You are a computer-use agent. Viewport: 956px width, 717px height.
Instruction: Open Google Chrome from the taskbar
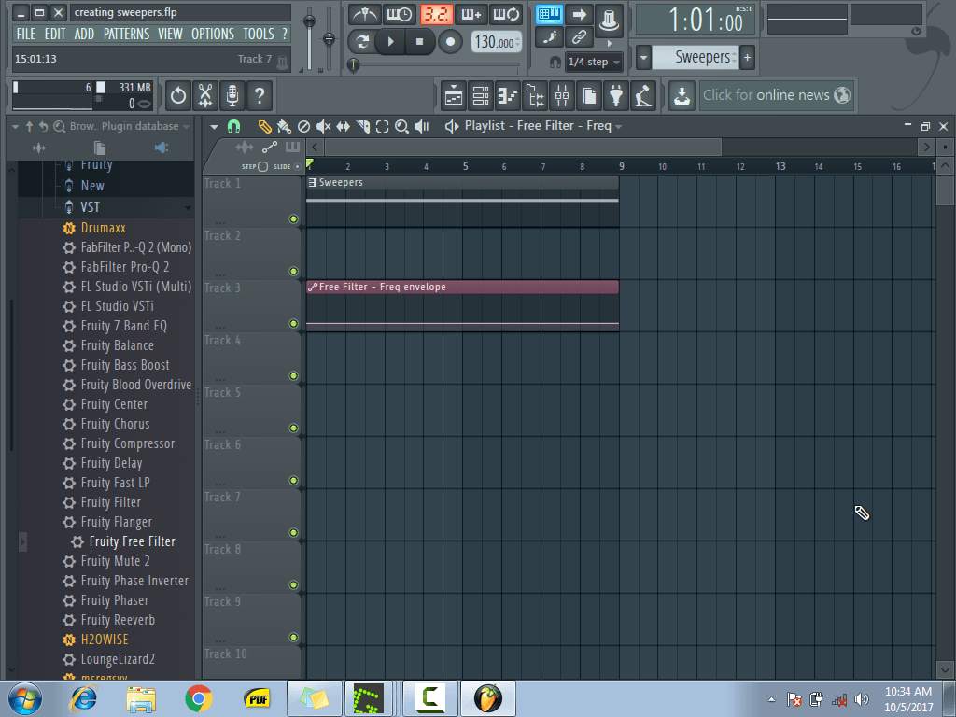pos(199,698)
